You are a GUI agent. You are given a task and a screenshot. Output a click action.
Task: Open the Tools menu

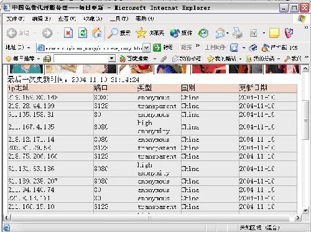(119, 19)
